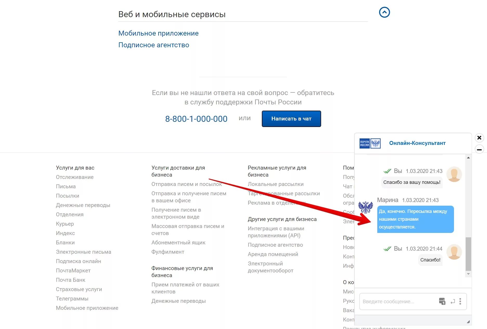Click Марина's operator eagle avatar

[366, 207]
